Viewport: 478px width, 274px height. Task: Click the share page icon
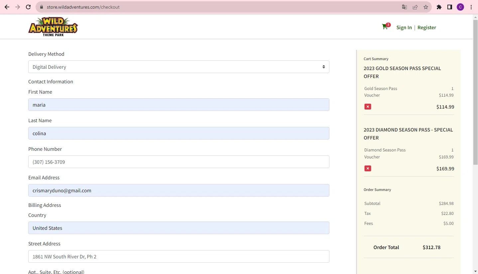[415, 7]
